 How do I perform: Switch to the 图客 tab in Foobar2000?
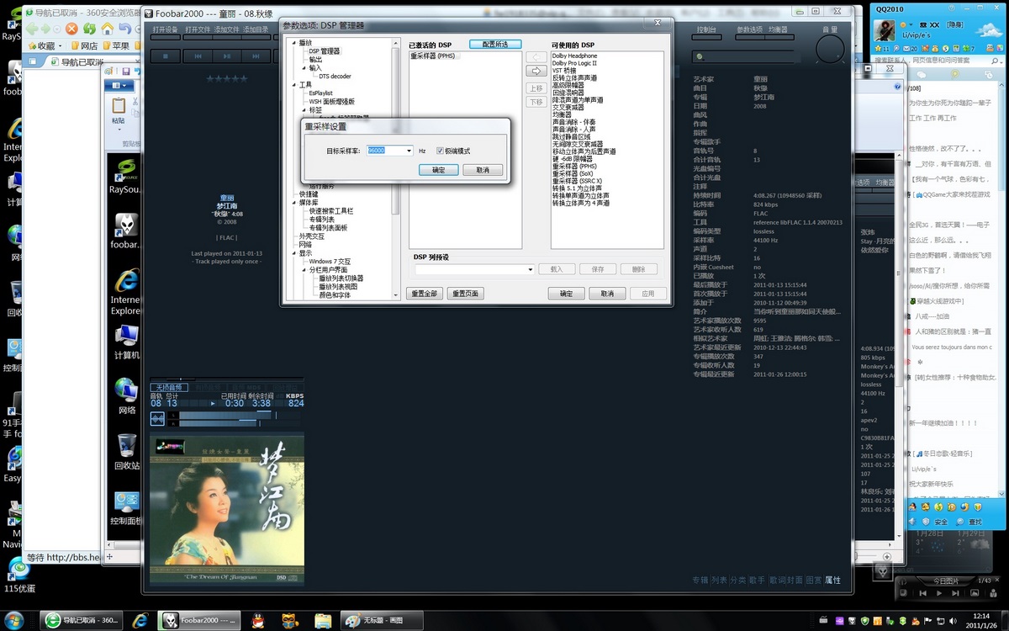click(x=814, y=581)
